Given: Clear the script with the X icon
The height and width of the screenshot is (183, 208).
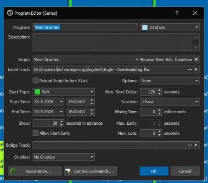Looking at the screenshot, I should [x=196, y=60].
